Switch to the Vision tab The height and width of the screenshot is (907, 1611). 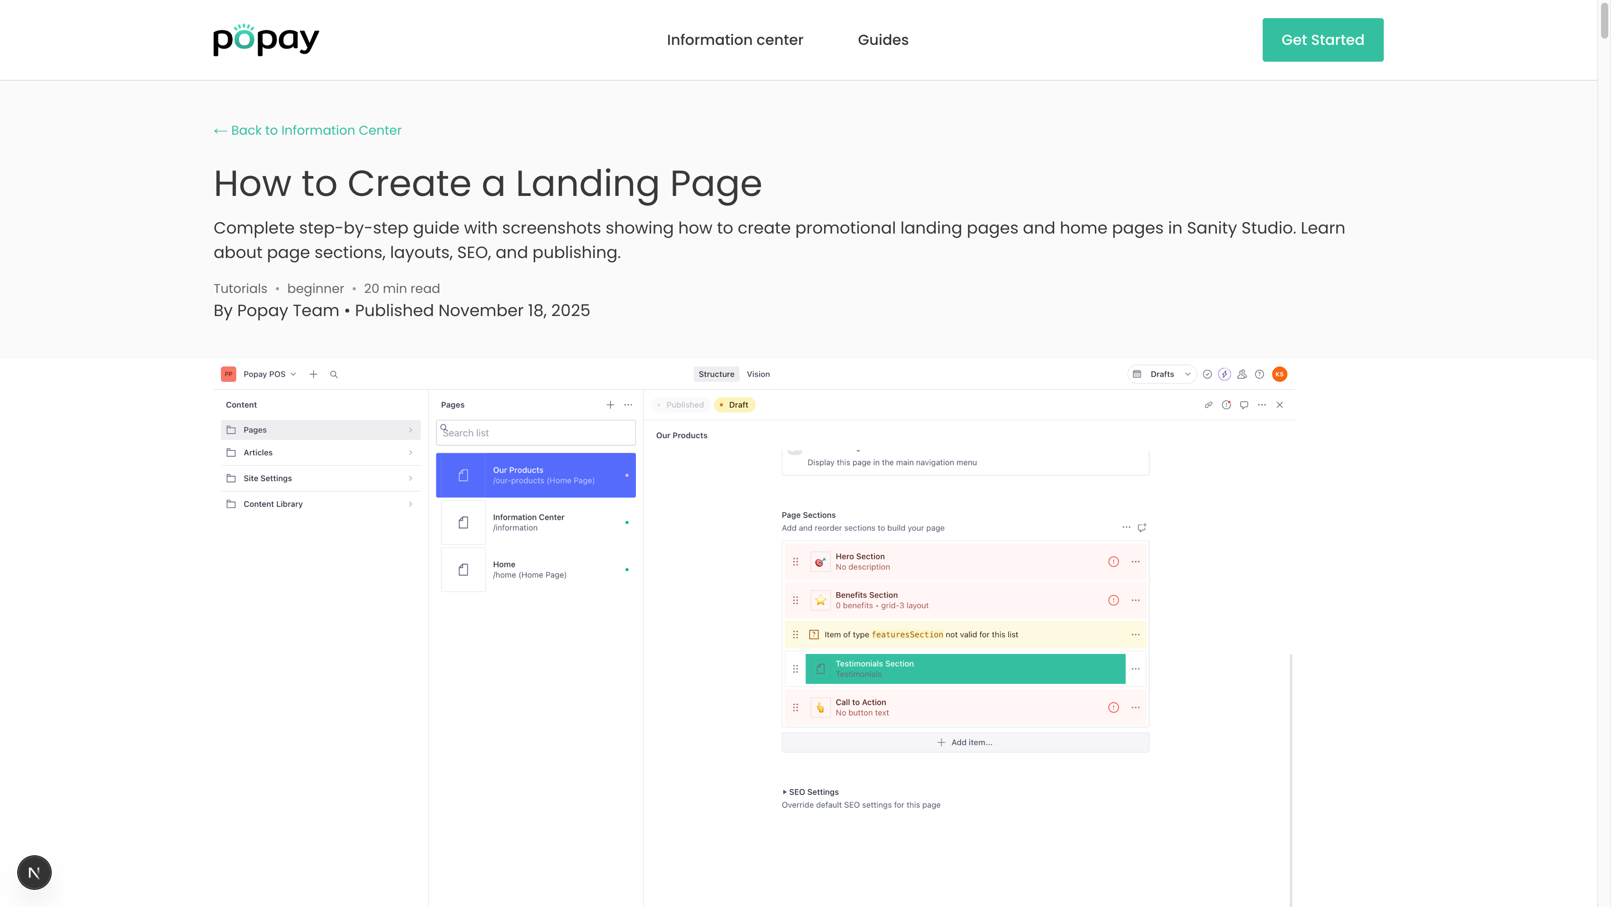tap(758, 374)
